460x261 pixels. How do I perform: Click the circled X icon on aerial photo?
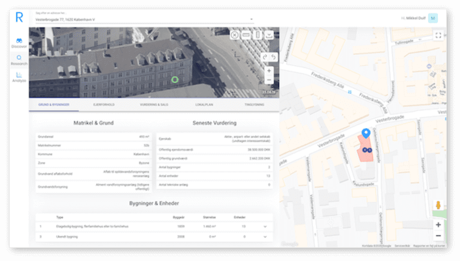click(235, 35)
